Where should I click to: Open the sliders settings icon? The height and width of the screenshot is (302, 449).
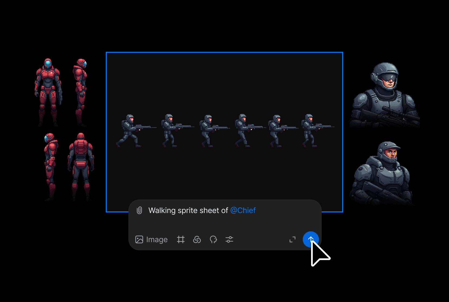coord(229,239)
